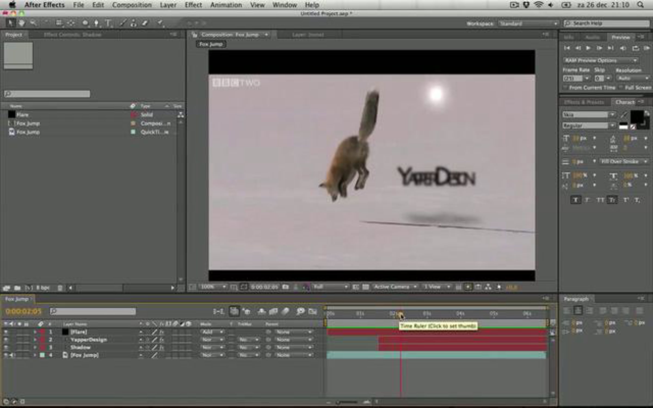Viewport: 653px width, 408px height.
Task: Select the Pen tool
Action: tap(96, 23)
